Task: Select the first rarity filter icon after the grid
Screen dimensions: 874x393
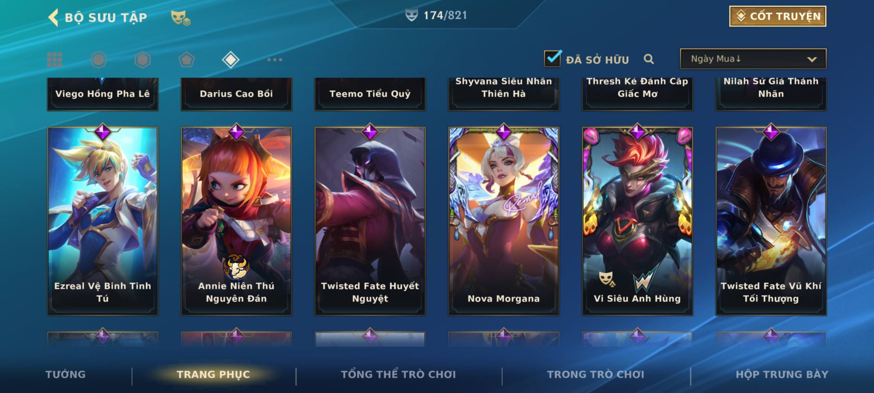Action: pos(98,60)
